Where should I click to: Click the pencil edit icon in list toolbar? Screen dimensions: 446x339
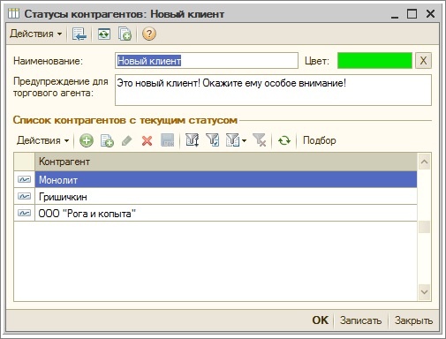127,140
